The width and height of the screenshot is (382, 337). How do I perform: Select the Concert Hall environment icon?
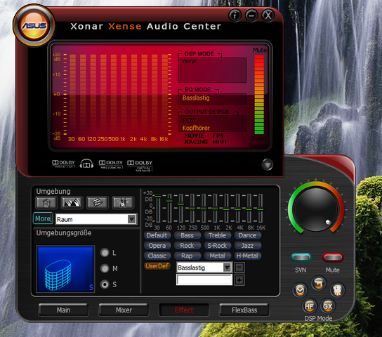[x=72, y=203]
